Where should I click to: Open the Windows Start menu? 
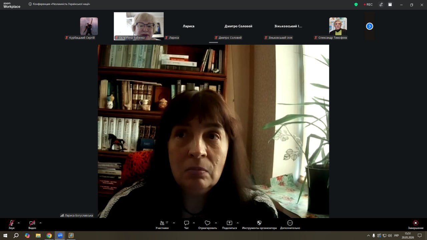5,235
